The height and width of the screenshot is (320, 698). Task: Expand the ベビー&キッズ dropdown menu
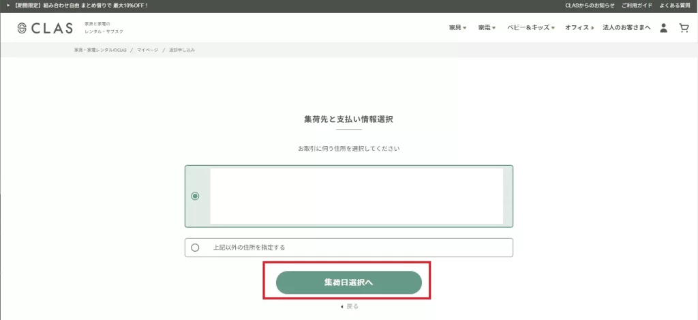click(531, 27)
